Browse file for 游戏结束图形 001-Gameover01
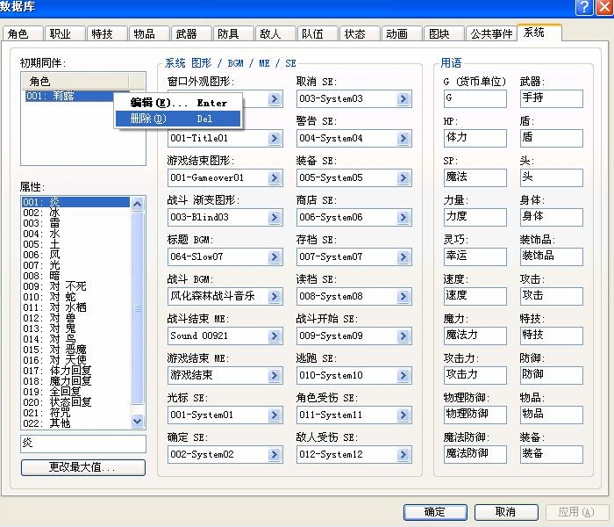 point(275,178)
